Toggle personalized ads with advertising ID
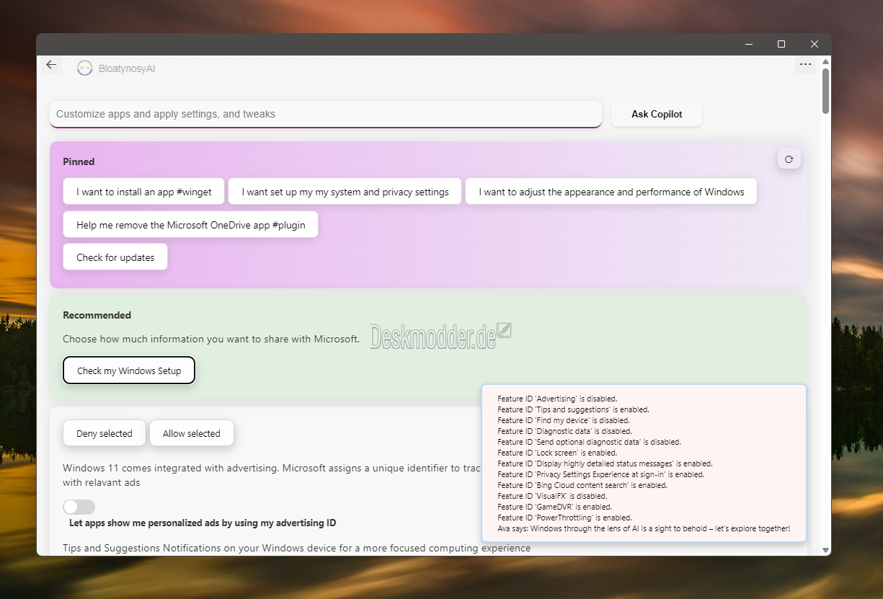Viewport: 883px width, 599px height. click(x=79, y=507)
